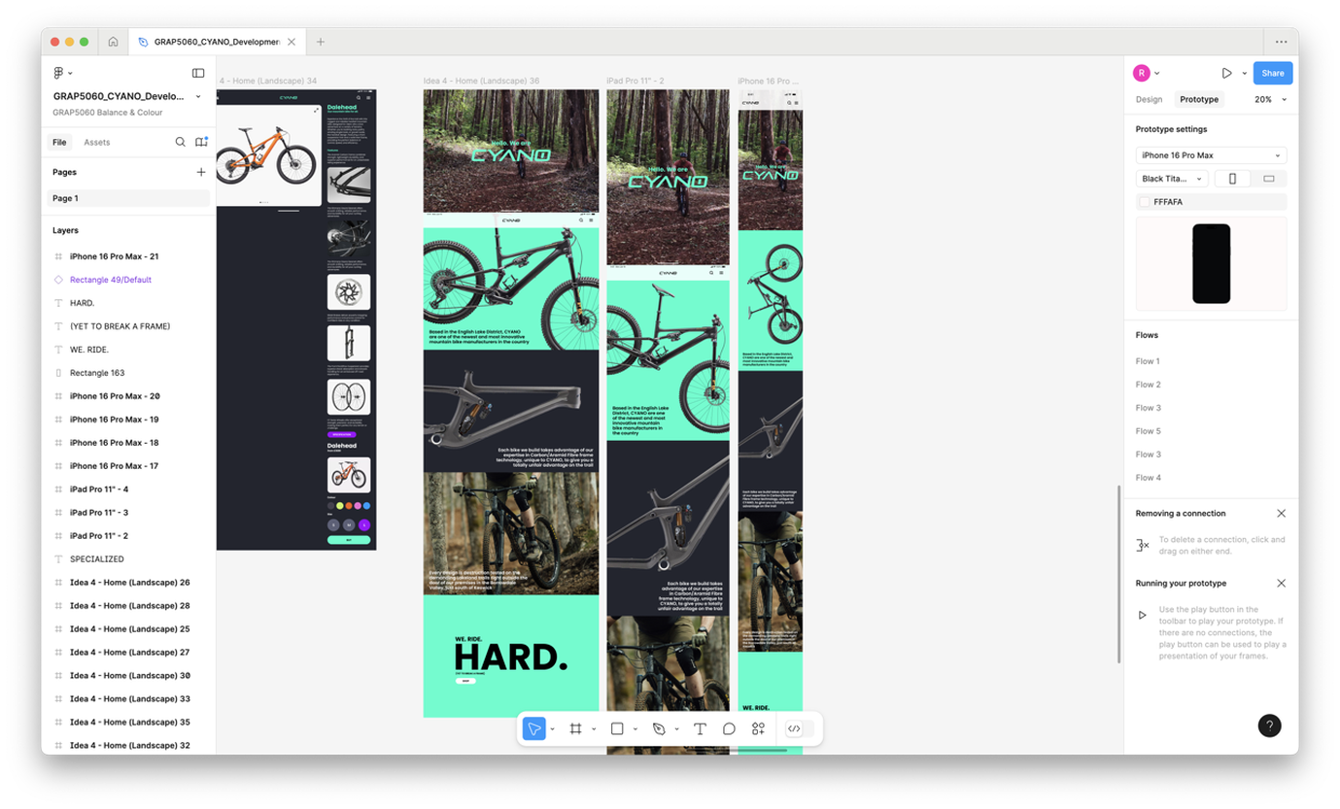The image size is (1340, 809).
Task: Click the user avatar R
Action: (1141, 73)
